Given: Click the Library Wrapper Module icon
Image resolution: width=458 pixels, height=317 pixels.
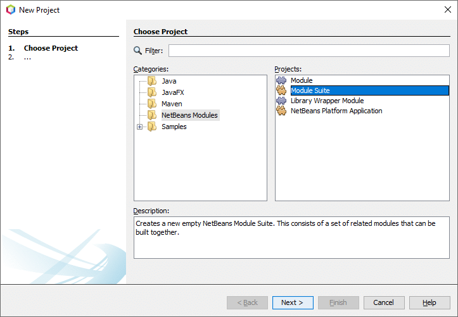Looking at the screenshot, I should (x=282, y=101).
